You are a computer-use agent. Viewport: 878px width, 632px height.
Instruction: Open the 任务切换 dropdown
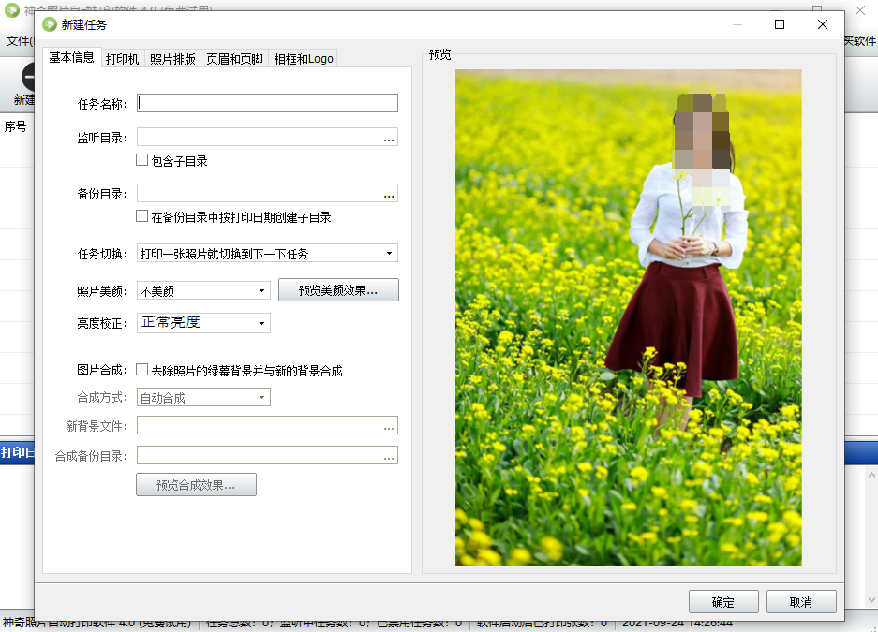tap(267, 254)
